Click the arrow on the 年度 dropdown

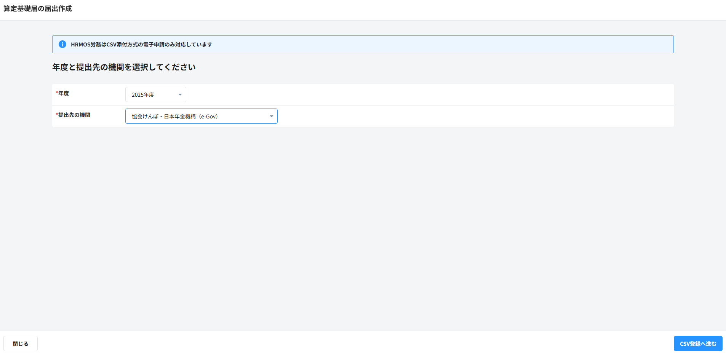[x=180, y=94]
